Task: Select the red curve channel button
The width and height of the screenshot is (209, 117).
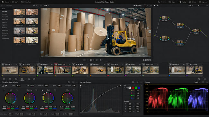Action: click(x=133, y=88)
